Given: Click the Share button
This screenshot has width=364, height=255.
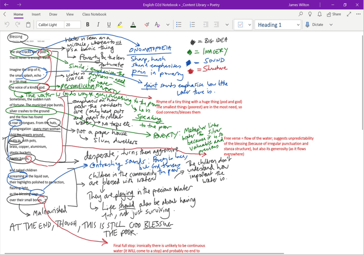Looking at the screenshot, I should pos(334,14).
